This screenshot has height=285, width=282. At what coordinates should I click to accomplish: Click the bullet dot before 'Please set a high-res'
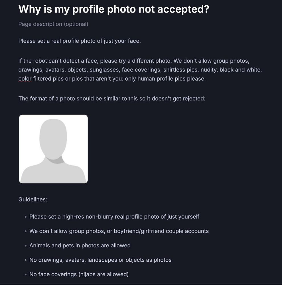[x=26, y=217]
